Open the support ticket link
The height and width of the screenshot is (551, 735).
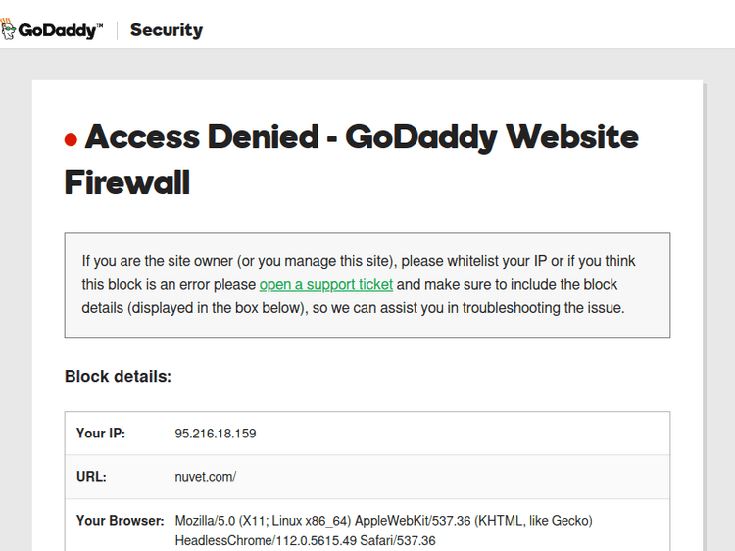point(326,285)
